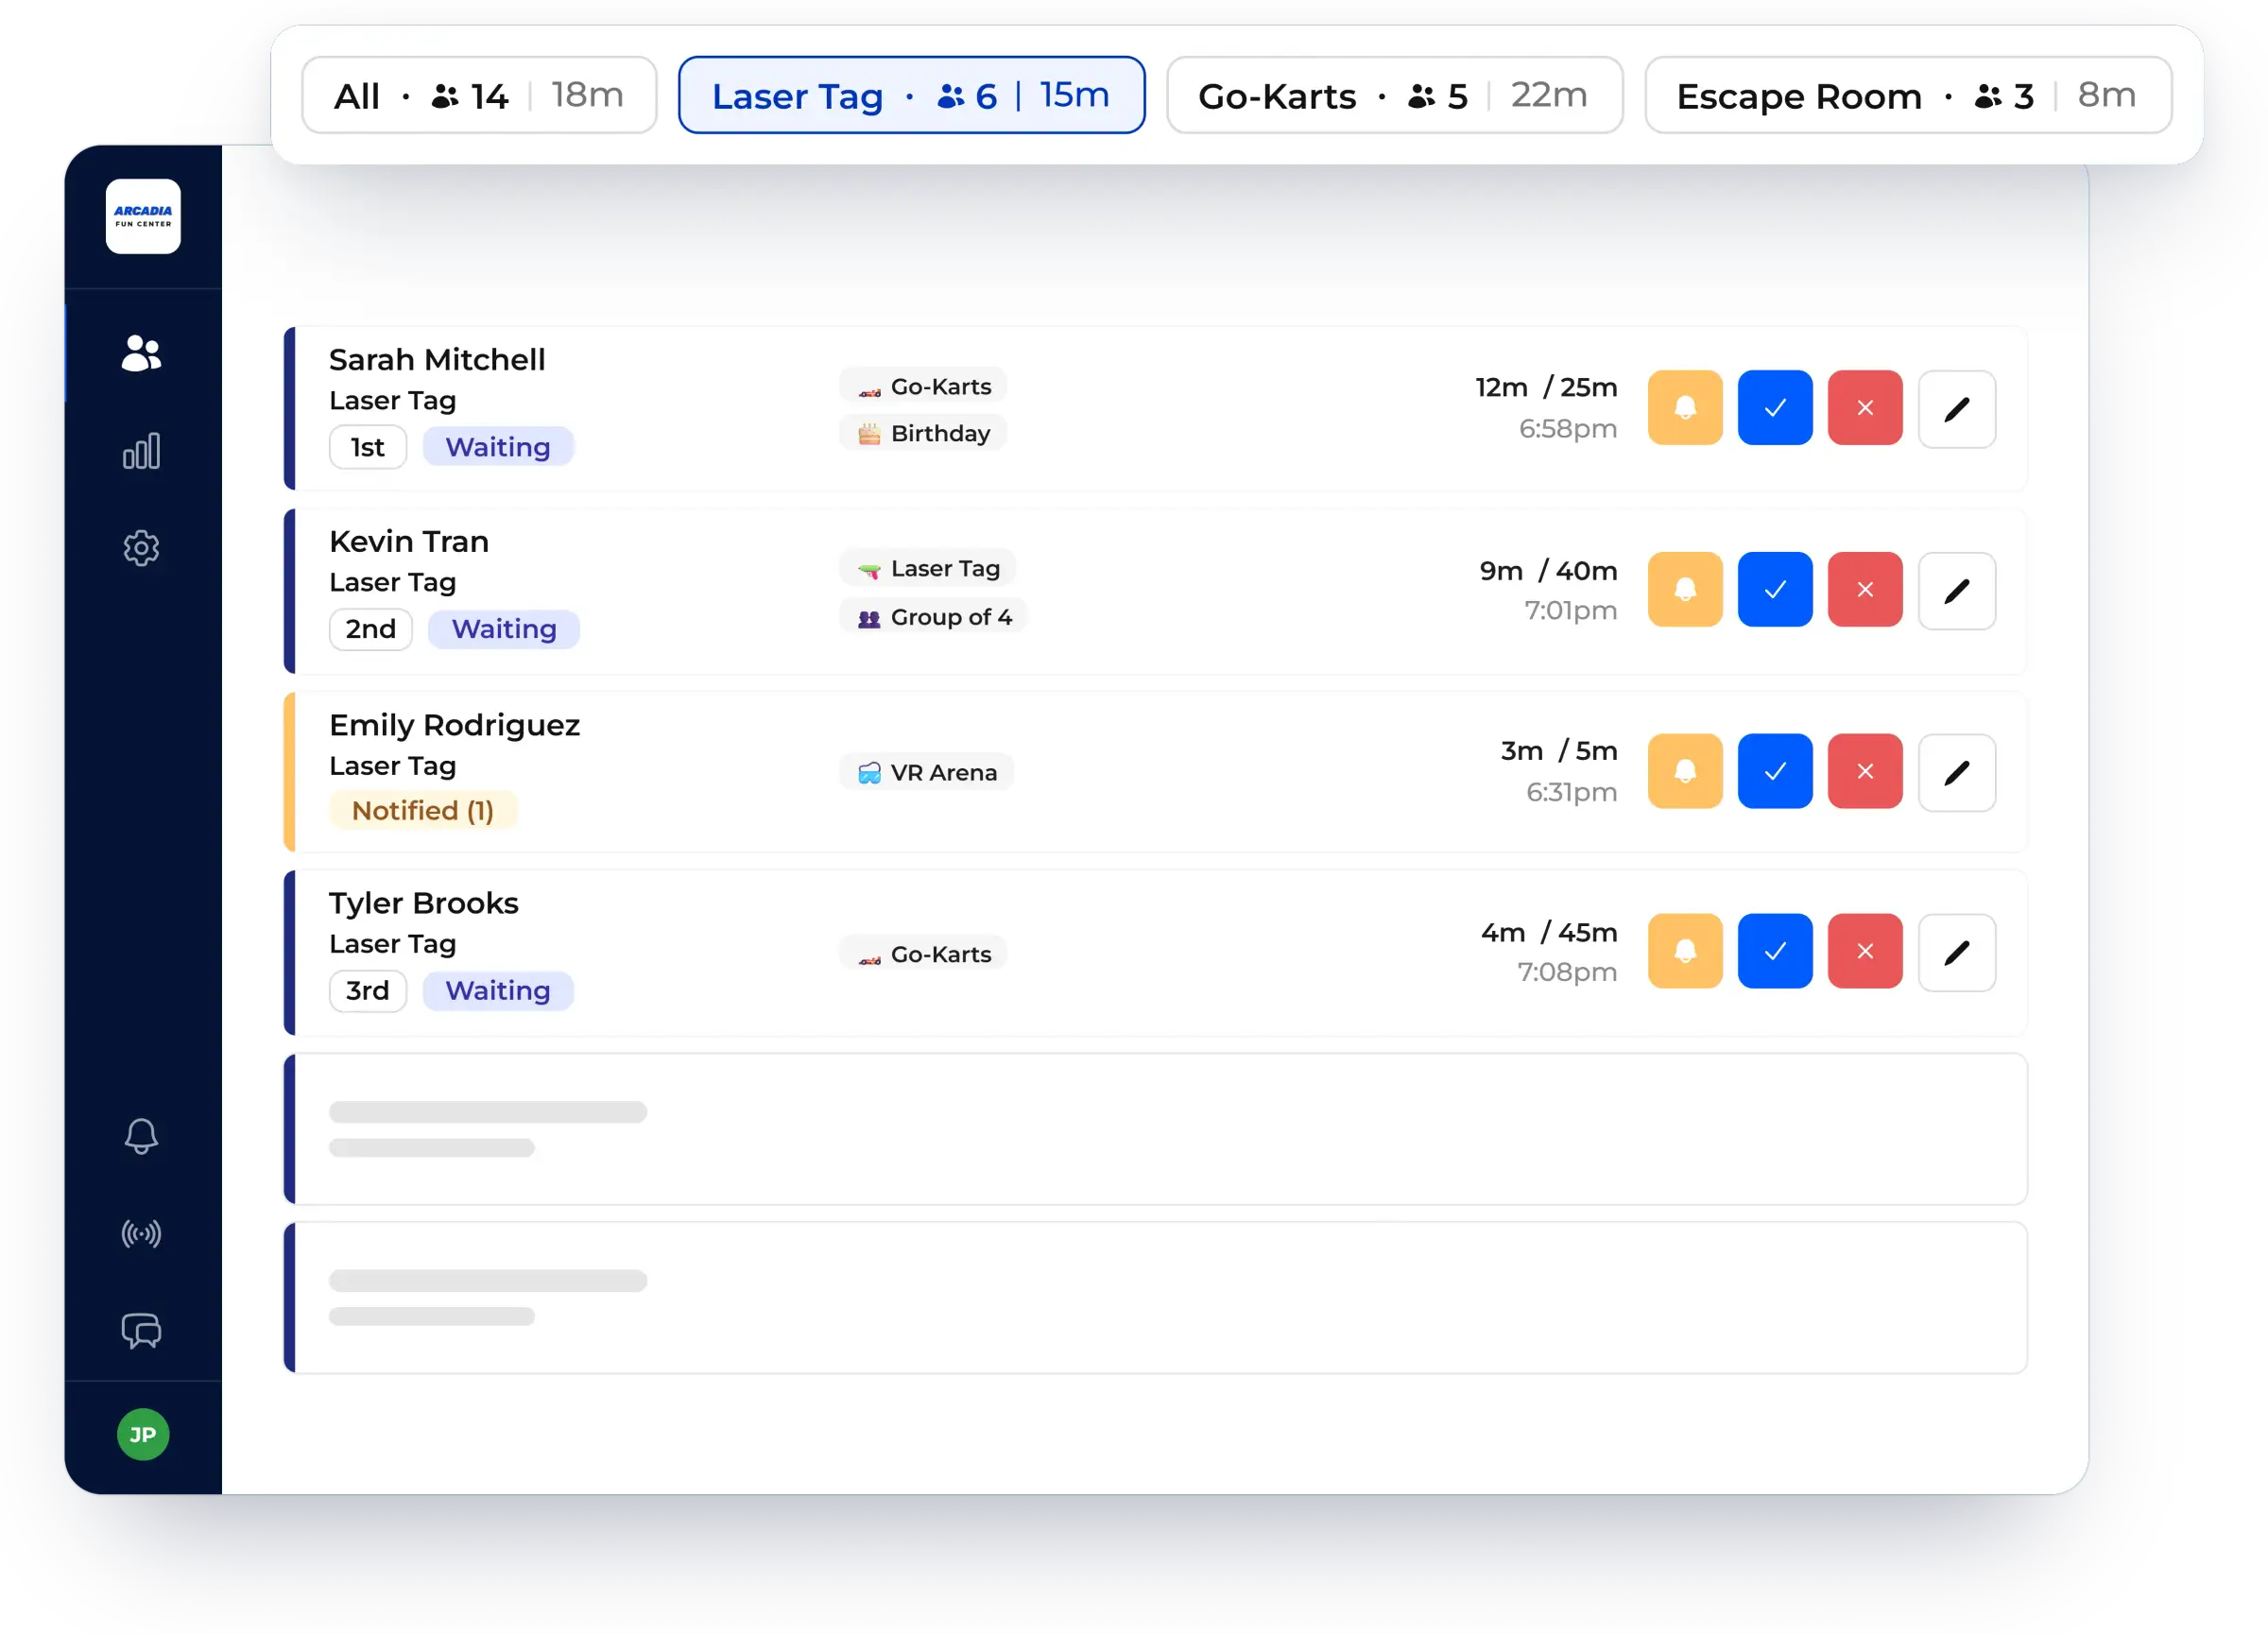Open the broadcast signal icon in sidebar
The height and width of the screenshot is (1634, 2268).
click(x=141, y=1234)
